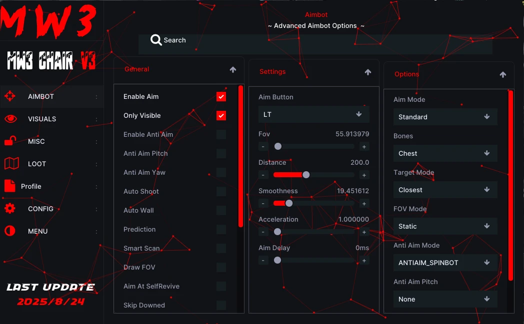The width and height of the screenshot is (524, 324).
Task: Click the Distance slider handle
Action: [x=306, y=175]
